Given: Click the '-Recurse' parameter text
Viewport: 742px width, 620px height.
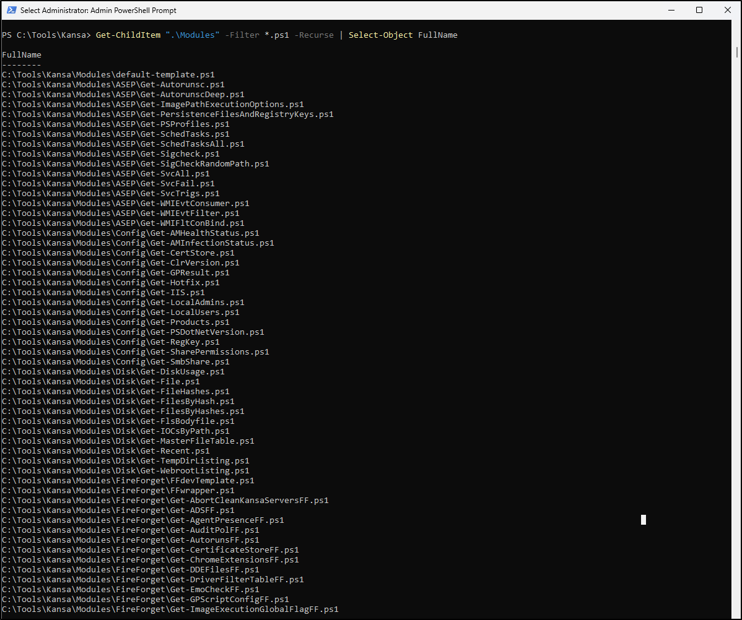Looking at the screenshot, I should pos(314,35).
